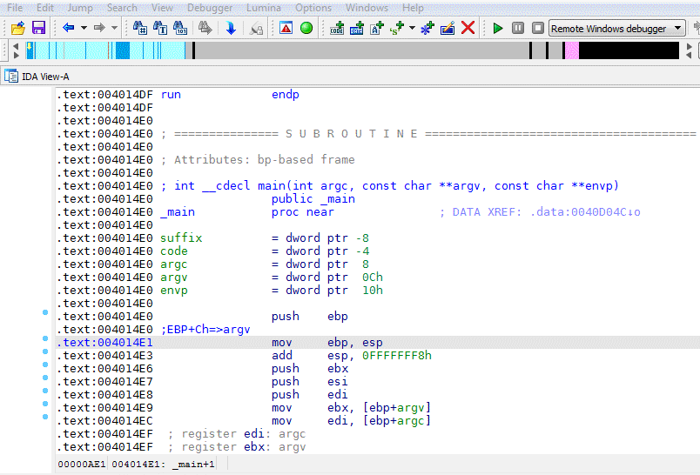
Task: Open the dropdown beside the structure icon
Action: click(x=412, y=28)
